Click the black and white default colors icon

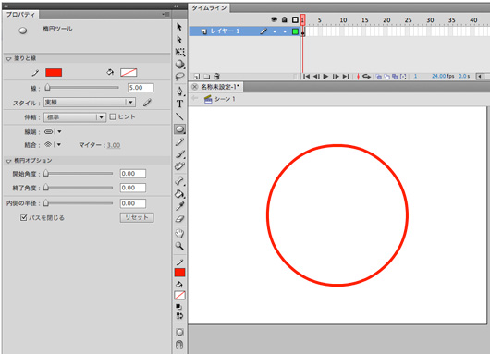coord(178,307)
